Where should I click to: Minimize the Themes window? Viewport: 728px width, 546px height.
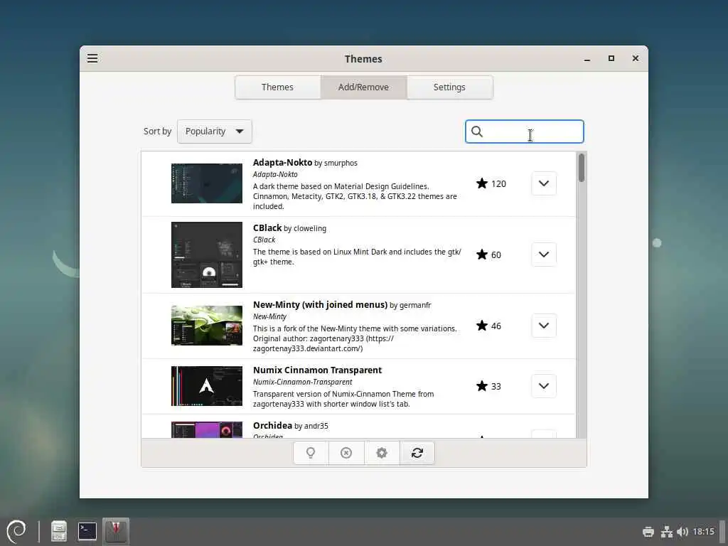[x=587, y=58]
